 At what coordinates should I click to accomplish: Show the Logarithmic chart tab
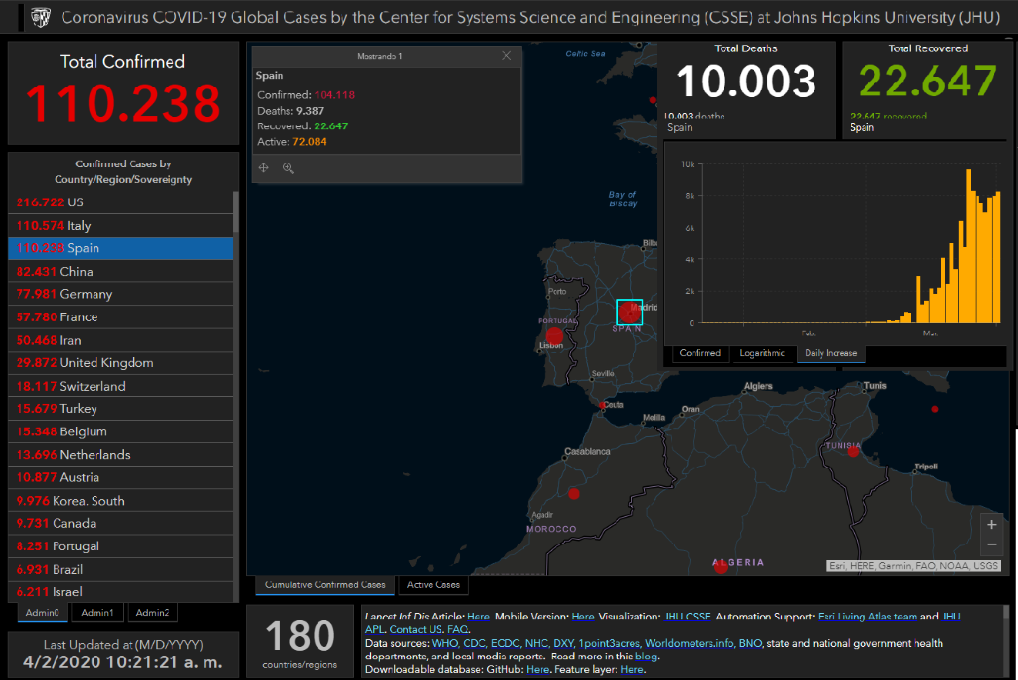tap(763, 353)
